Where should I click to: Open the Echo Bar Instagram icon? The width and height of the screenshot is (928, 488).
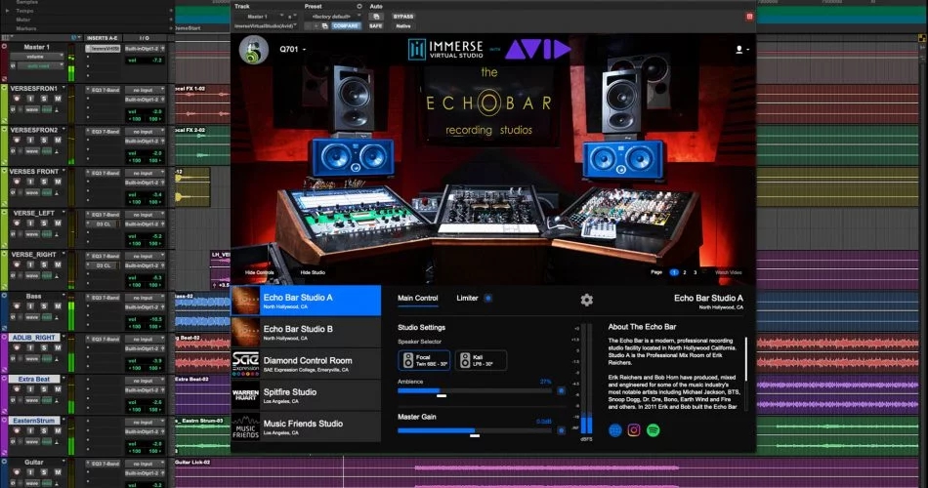coord(634,430)
